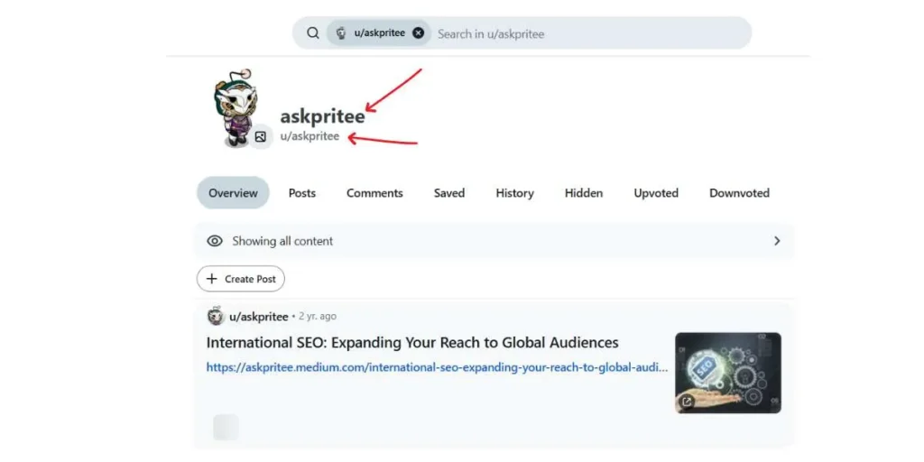Open the Comments tab

[x=374, y=193]
